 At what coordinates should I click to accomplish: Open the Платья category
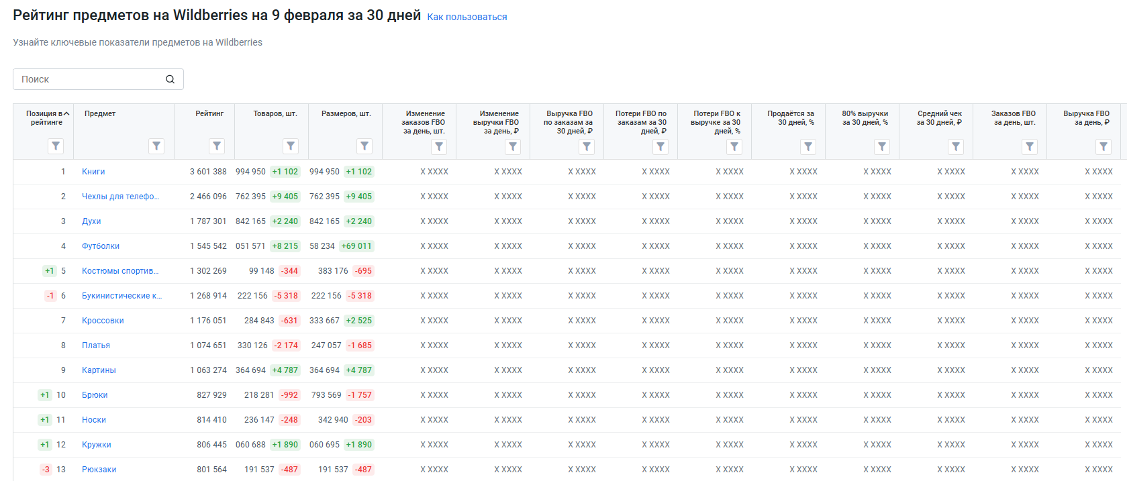(96, 345)
